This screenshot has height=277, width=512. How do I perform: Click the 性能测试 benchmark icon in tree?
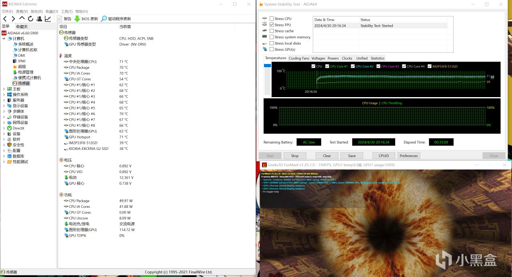9,162
